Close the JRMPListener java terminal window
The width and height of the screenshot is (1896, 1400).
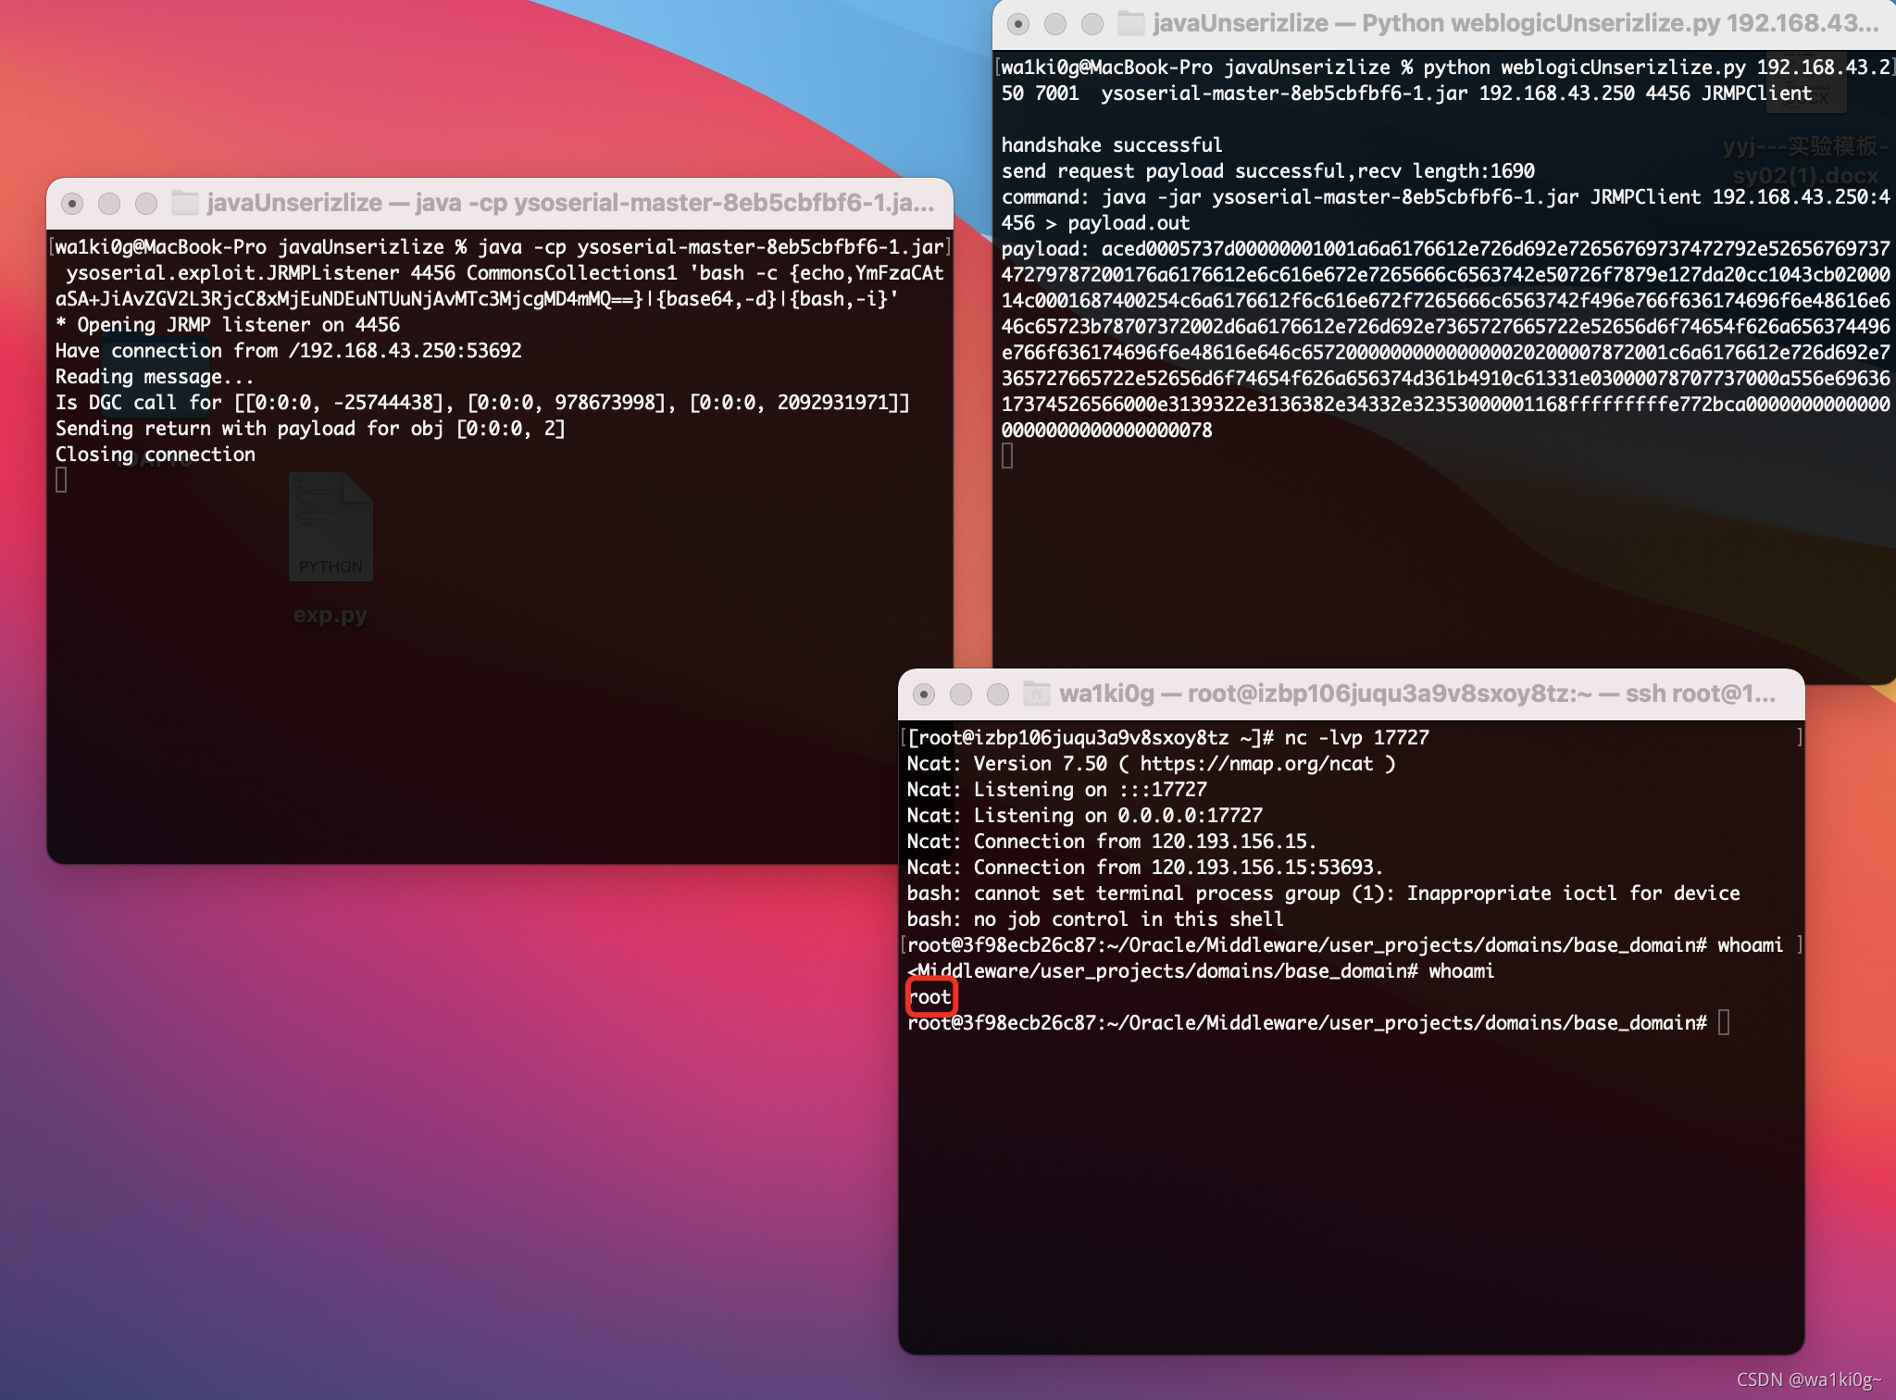click(72, 204)
